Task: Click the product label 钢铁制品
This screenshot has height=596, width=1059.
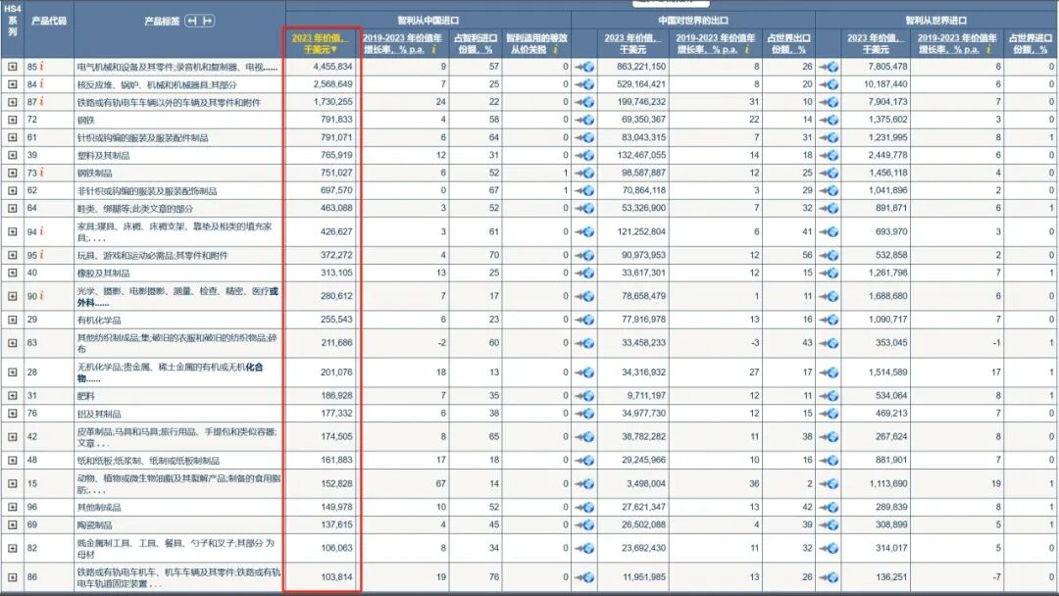Action: tap(94, 173)
